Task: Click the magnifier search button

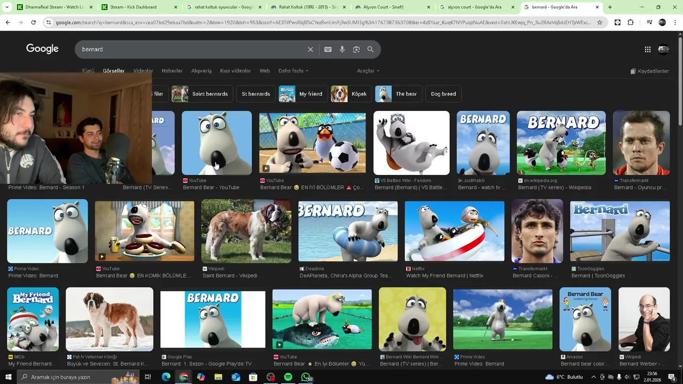Action: point(370,49)
